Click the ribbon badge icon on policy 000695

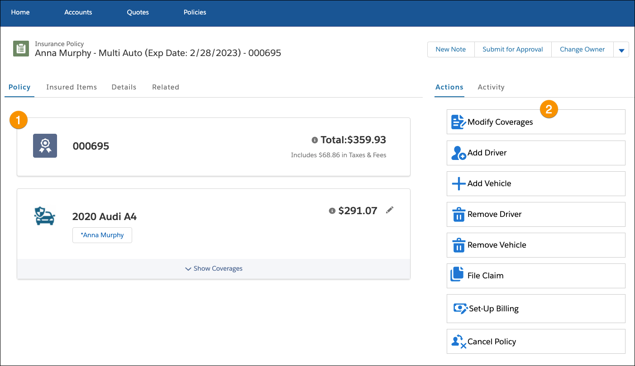pos(45,145)
